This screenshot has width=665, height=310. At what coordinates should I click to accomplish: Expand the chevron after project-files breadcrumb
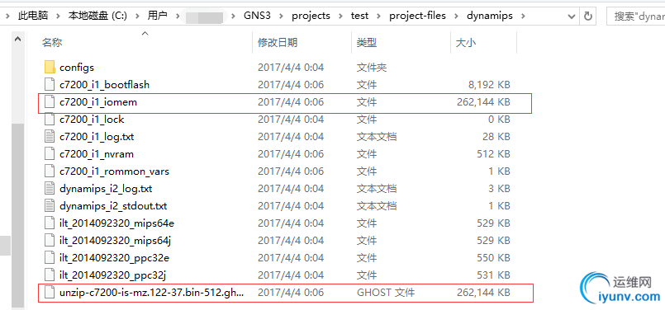pyautogui.click(x=456, y=16)
